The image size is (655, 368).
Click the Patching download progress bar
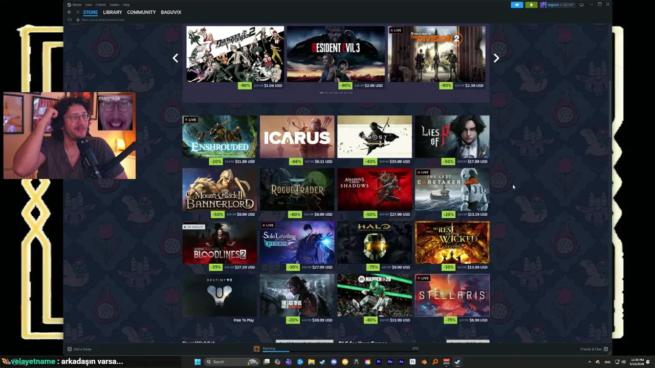coord(340,351)
